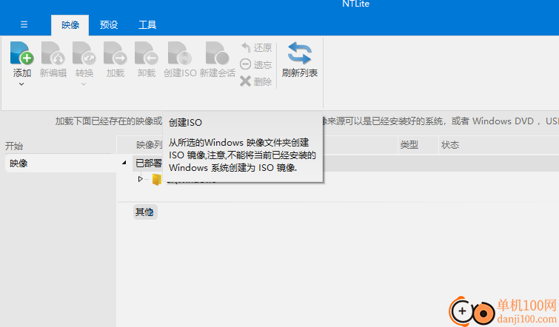The image size is (559, 327).
Task: Expand the 转换 dropdown arrow
Action: (84, 84)
